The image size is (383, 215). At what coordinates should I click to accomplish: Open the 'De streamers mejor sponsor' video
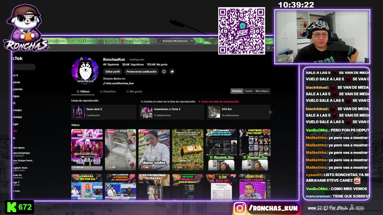click(221, 150)
